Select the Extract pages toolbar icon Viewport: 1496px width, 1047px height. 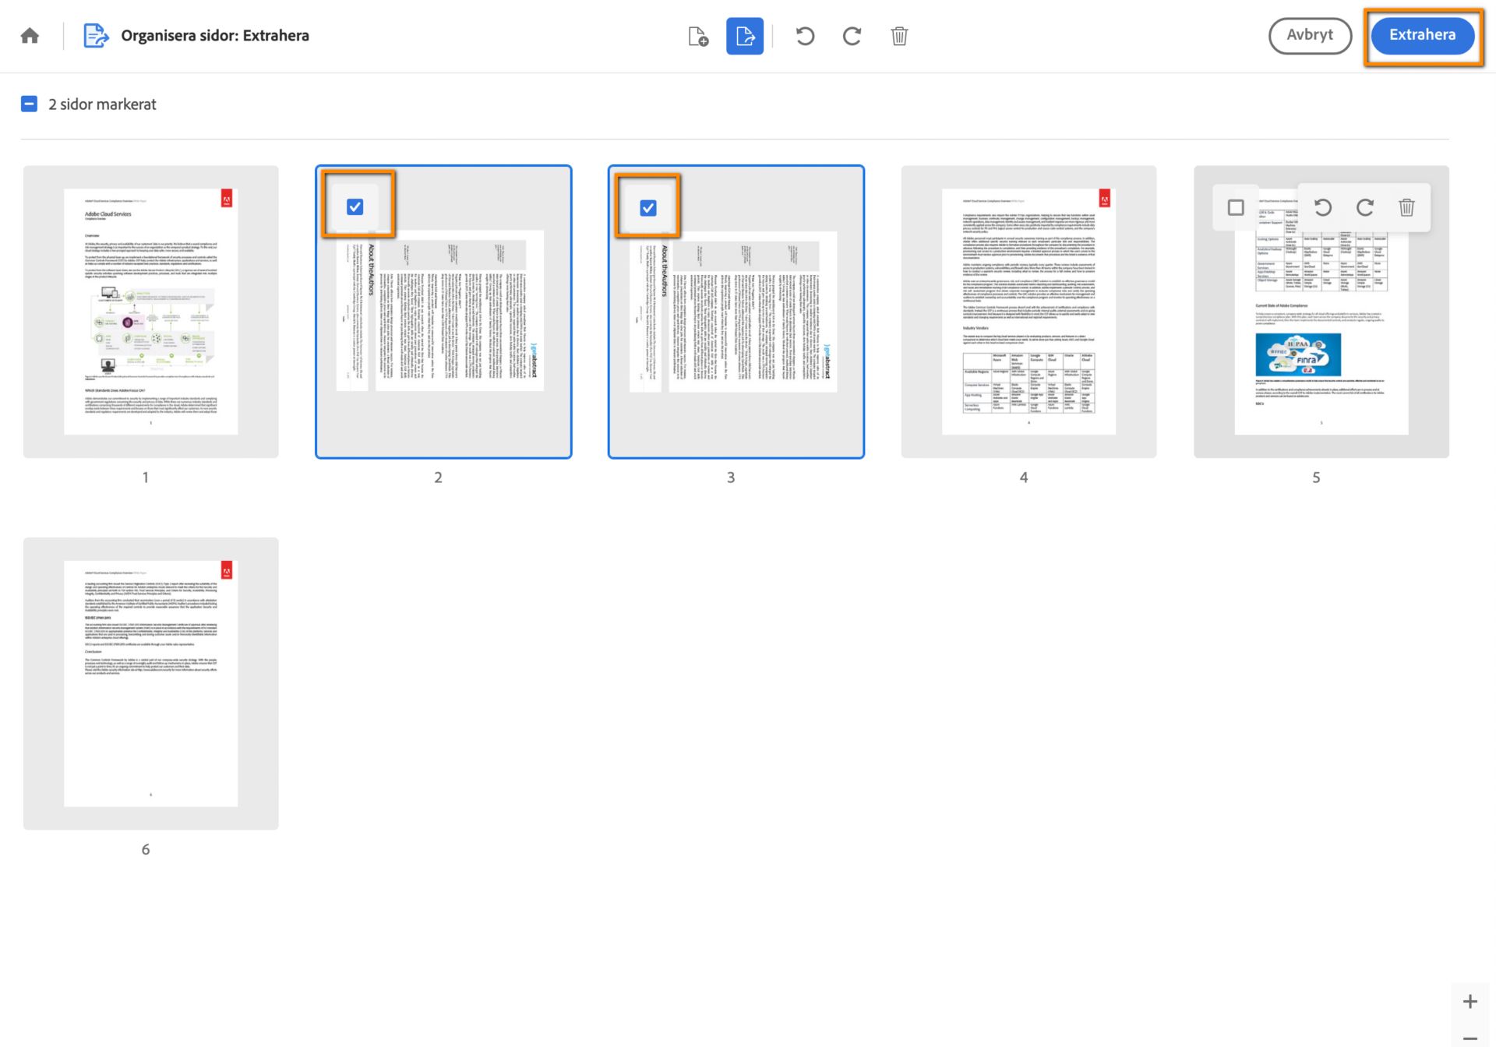[745, 36]
